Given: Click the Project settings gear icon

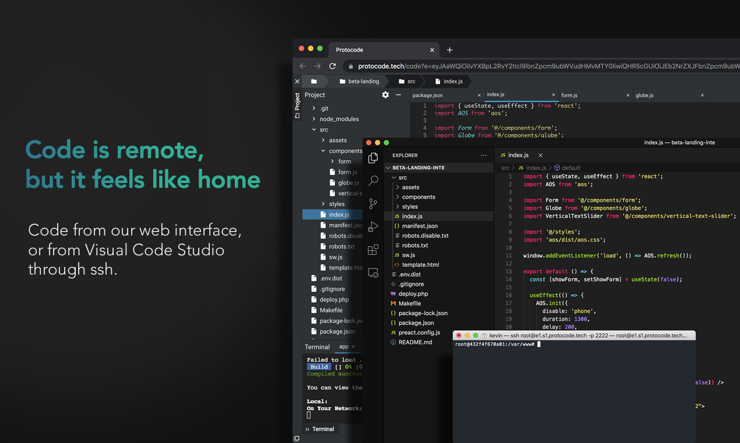Looking at the screenshot, I should point(385,94).
